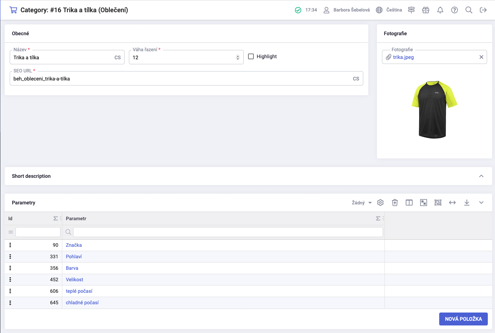Click the Parametr column menu dots
This screenshot has width=495, height=333.
tap(383, 218)
